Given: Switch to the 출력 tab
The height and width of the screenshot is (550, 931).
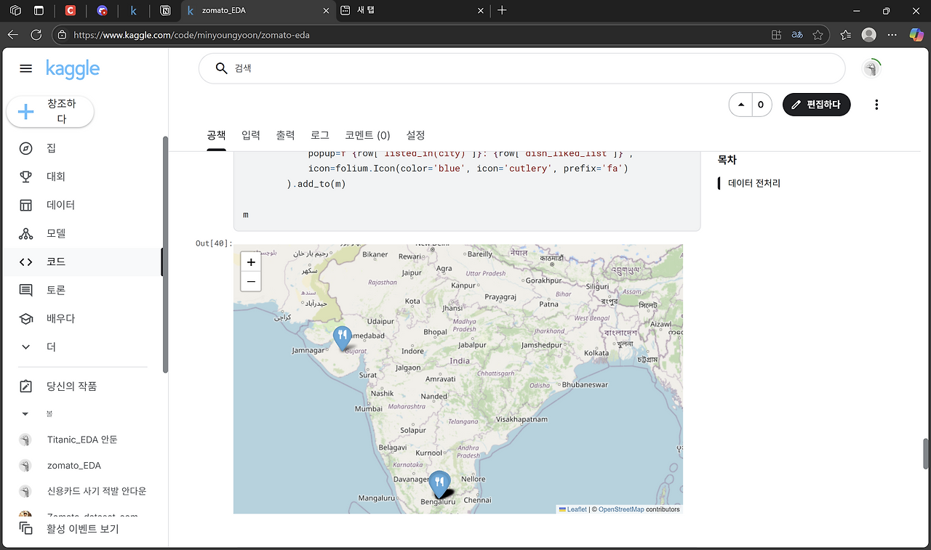Looking at the screenshot, I should tap(285, 135).
